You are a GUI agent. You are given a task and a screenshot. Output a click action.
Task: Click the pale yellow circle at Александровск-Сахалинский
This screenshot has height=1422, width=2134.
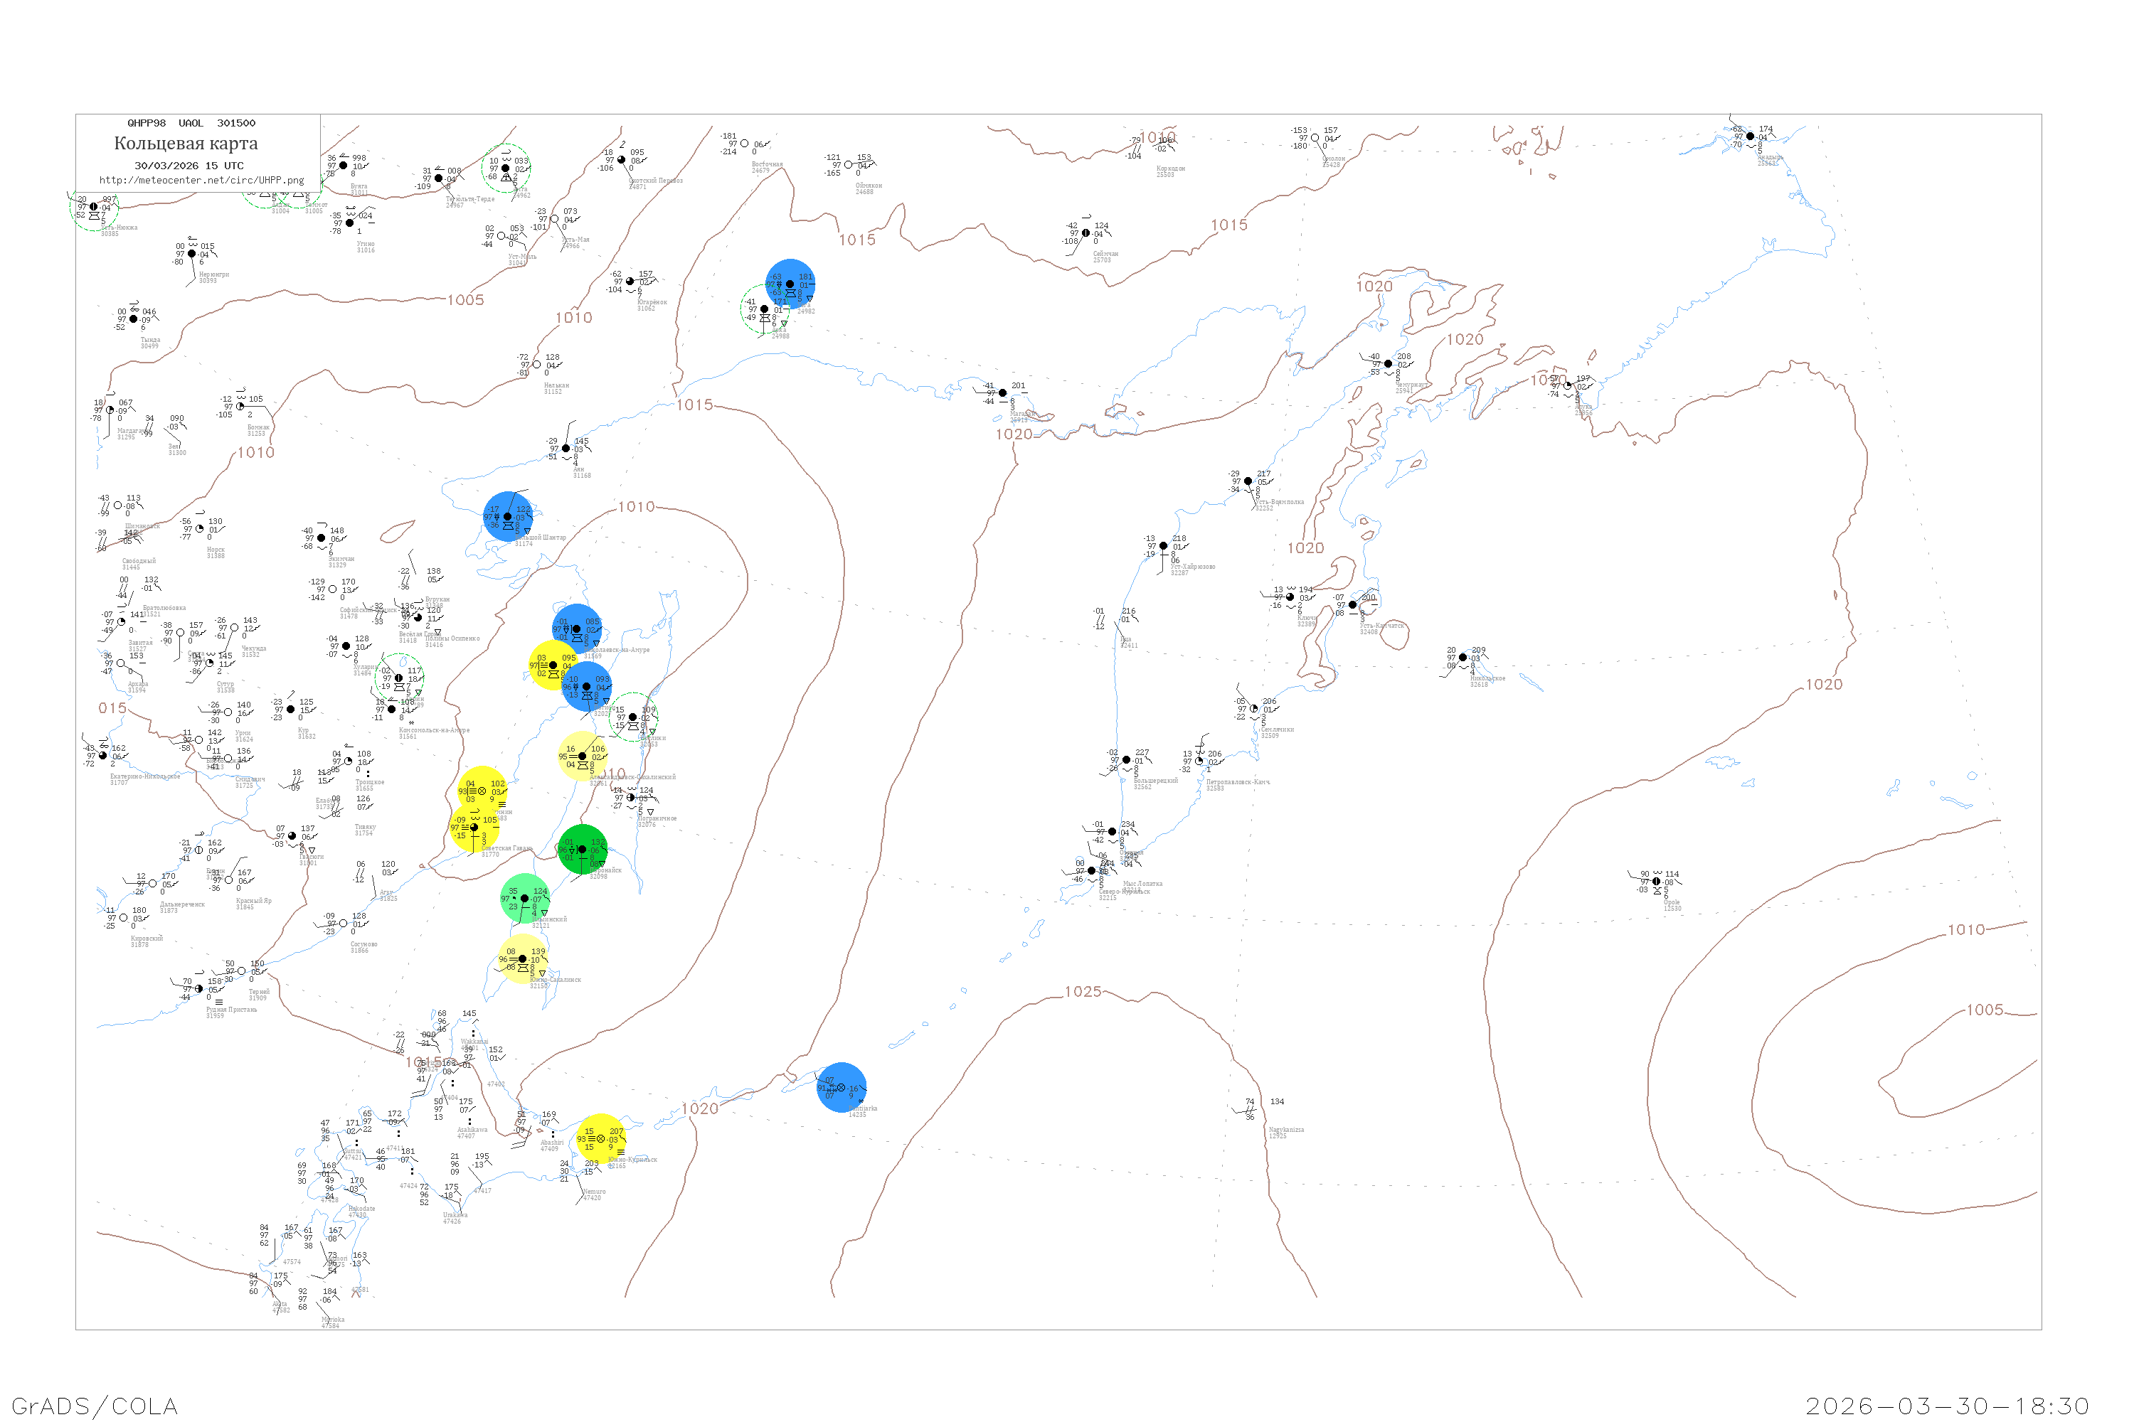tap(583, 757)
